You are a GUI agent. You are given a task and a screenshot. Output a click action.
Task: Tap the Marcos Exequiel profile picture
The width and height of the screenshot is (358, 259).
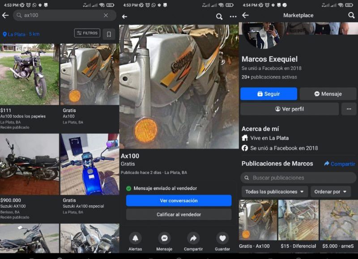click(263, 35)
